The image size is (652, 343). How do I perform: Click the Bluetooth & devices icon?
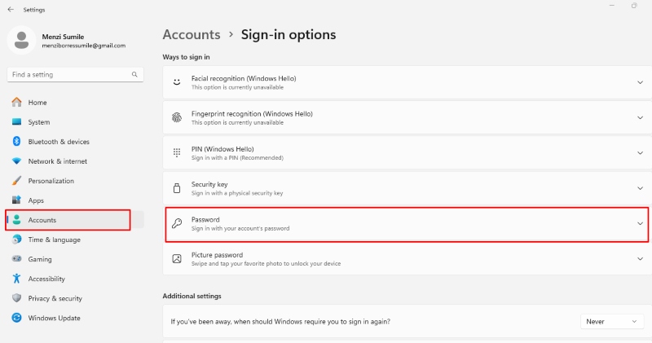tap(16, 142)
